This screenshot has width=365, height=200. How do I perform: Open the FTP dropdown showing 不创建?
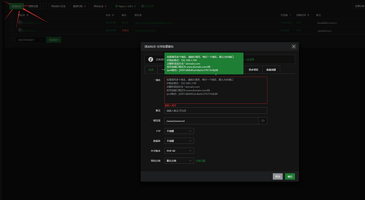coord(179,131)
